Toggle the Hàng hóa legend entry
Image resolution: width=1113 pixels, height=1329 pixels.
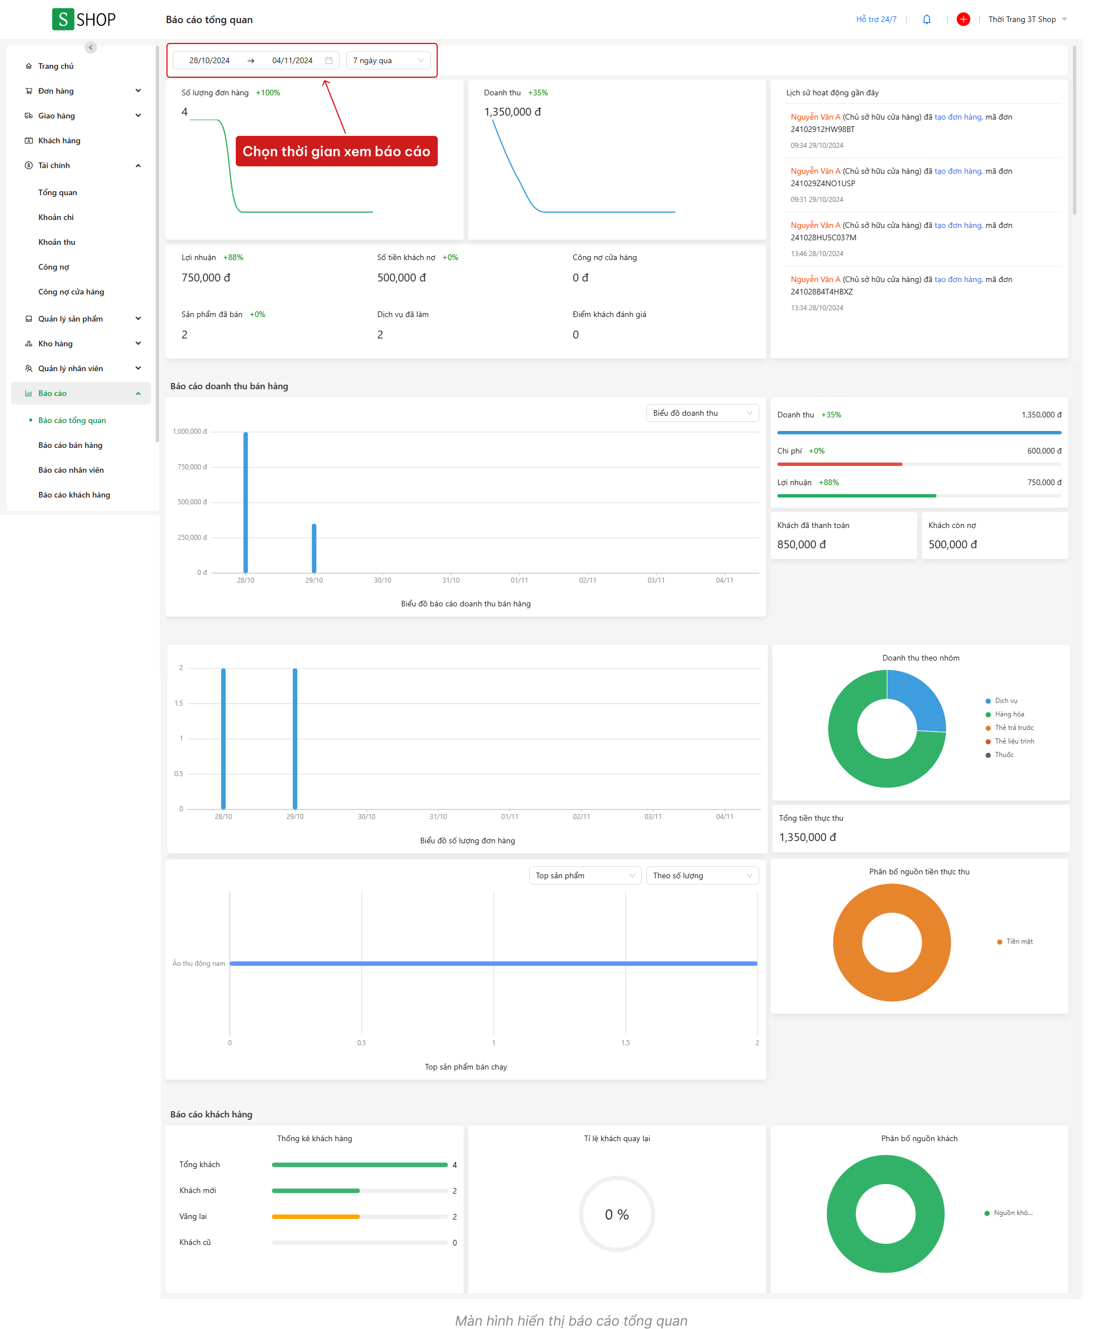(1005, 715)
